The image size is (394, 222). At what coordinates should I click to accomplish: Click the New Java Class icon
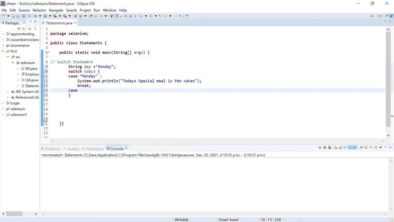coord(81,16)
